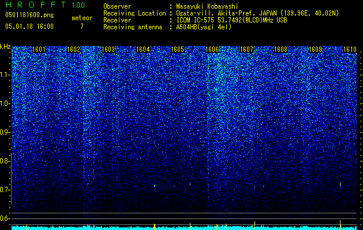Click the 1604 time marker
Screen dimensions: 363x230
pos(143,49)
